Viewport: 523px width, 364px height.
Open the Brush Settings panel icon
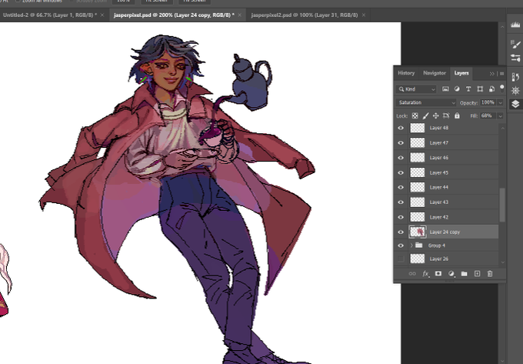tap(515, 44)
